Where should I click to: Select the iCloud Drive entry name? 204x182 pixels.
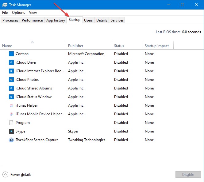(x=25, y=62)
